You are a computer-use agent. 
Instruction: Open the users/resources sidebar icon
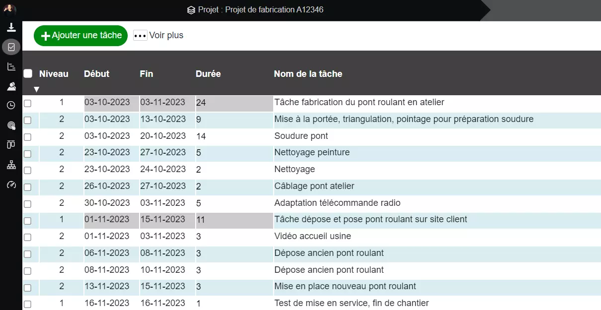[11, 86]
